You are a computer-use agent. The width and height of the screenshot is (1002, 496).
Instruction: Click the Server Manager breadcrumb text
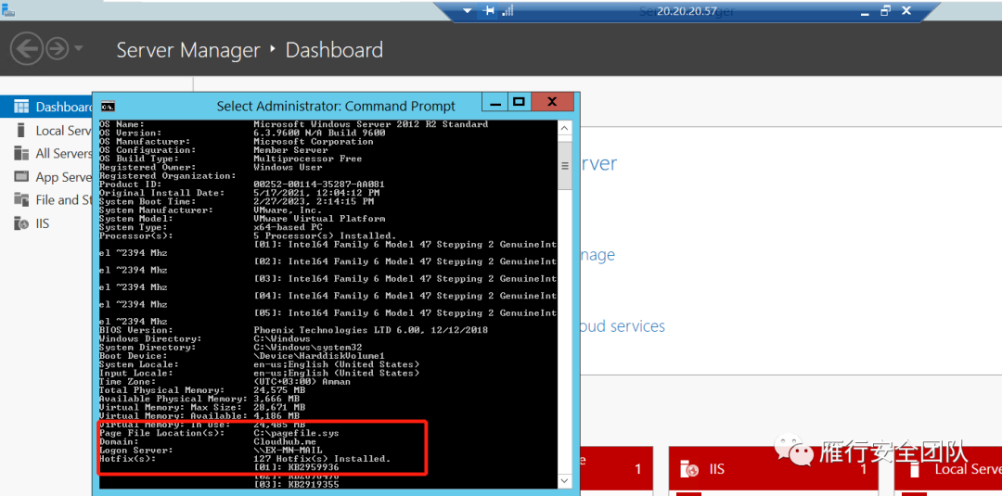(x=187, y=50)
